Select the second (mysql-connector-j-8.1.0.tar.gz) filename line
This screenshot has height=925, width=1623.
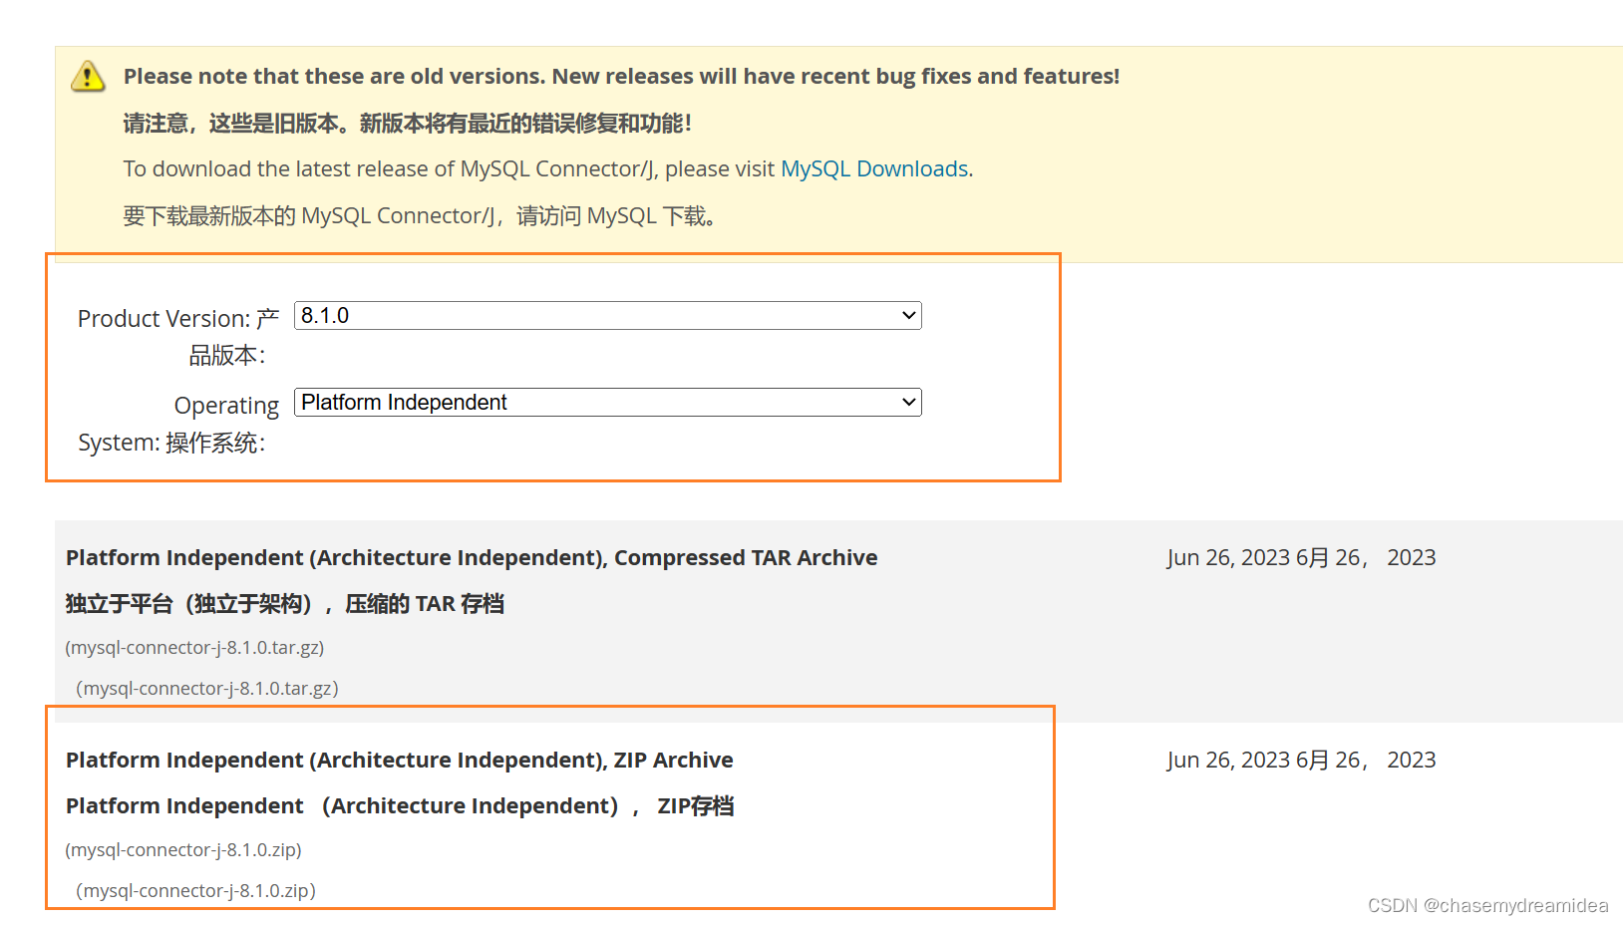[x=207, y=689]
